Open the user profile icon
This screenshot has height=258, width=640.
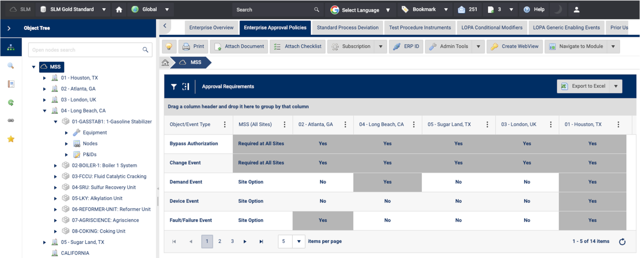tap(576, 10)
